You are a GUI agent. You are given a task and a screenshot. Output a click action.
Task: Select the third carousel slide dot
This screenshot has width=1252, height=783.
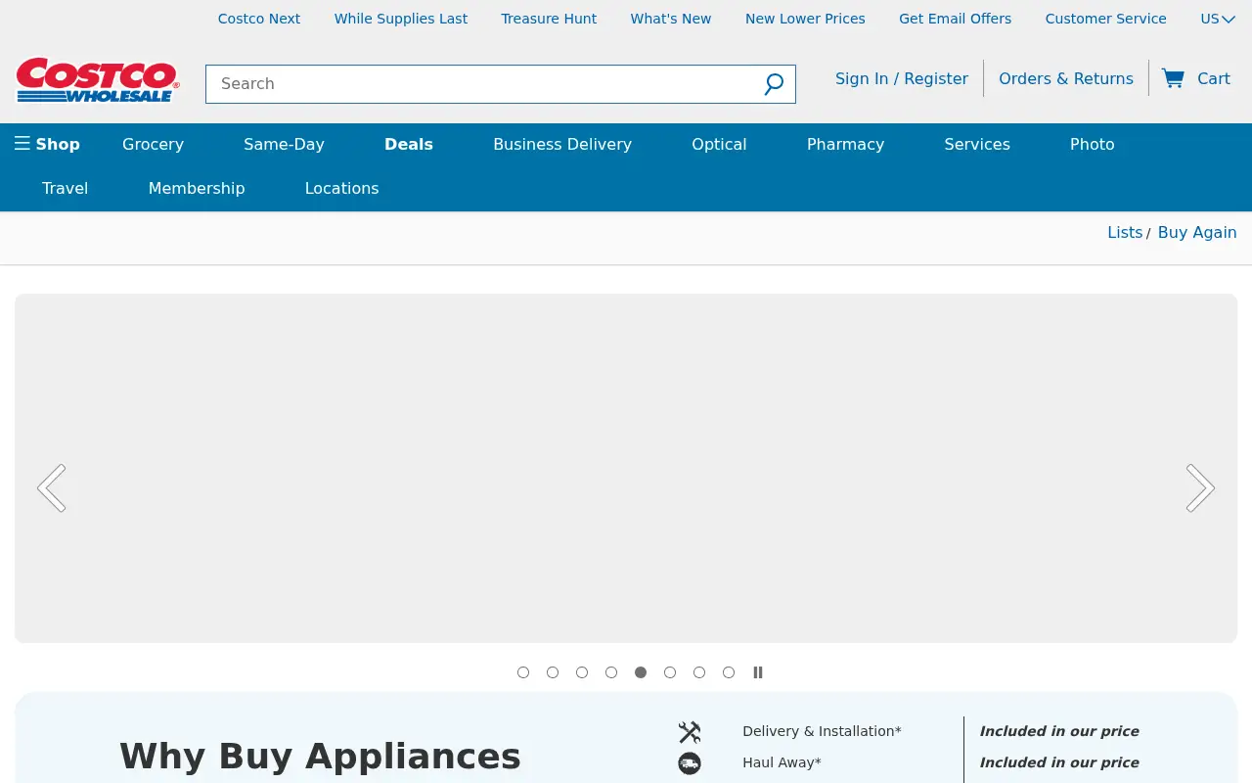pos(582,672)
